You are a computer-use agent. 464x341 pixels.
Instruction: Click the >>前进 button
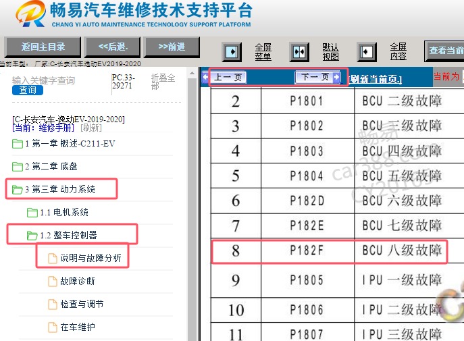coord(172,47)
